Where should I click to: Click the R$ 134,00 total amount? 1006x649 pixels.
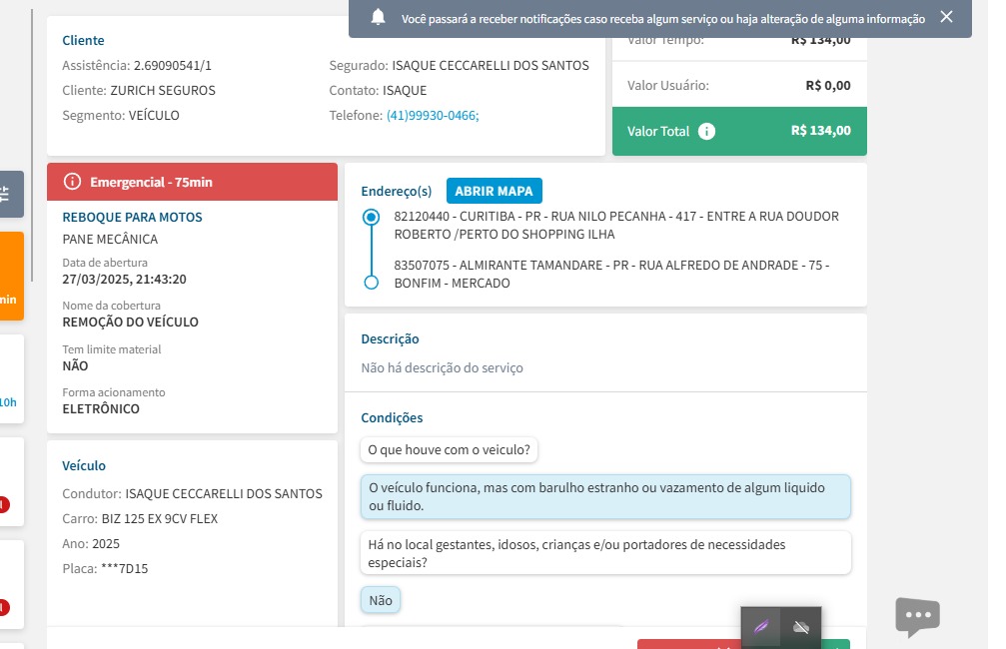tap(820, 131)
